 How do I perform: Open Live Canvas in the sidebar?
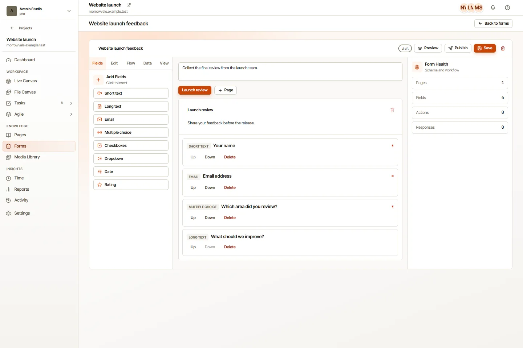pyautogui.click(x=39, y=81)
